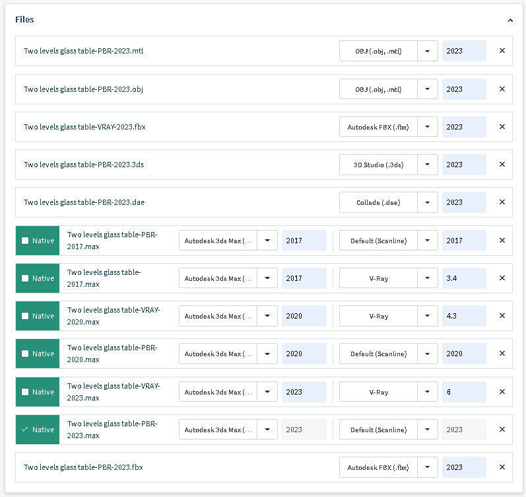The height and width of the screenshot is (497, 526).
Task: Check Native box for PBR-2017.max
Action: tap(25, 241)
